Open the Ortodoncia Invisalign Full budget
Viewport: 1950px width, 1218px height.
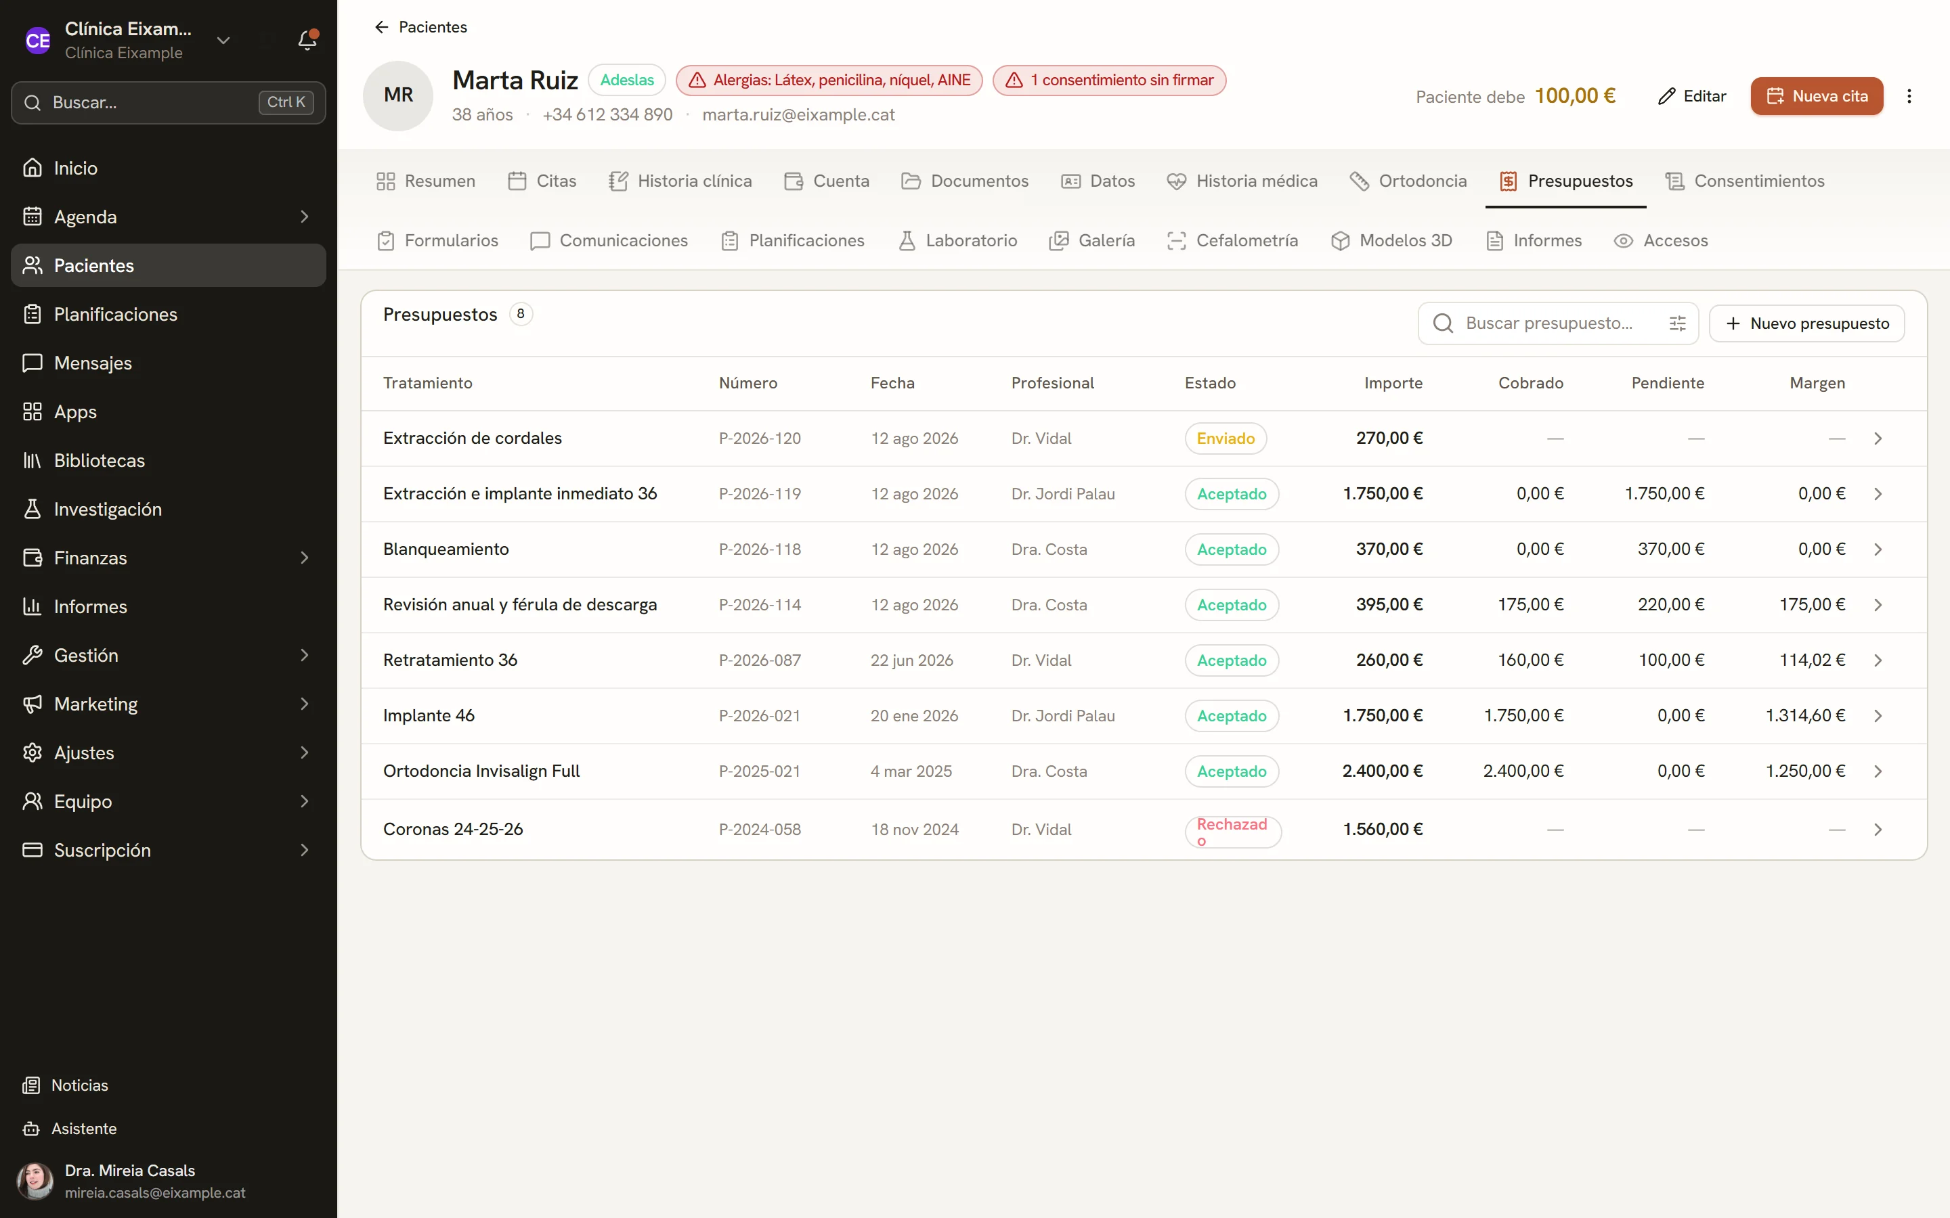1144,771
